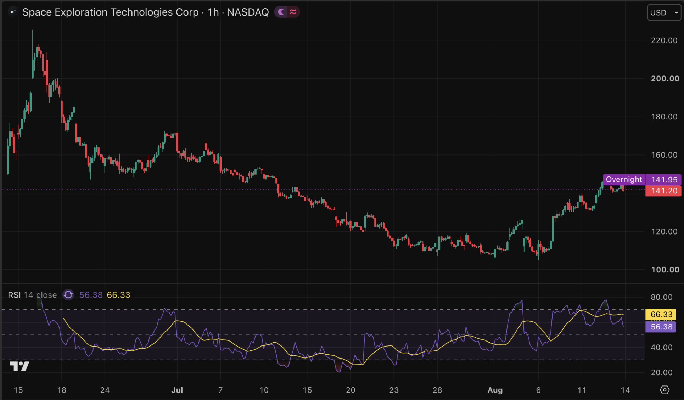
Task: Click the RSI indicator refresh icon
Action: point(68,295)
